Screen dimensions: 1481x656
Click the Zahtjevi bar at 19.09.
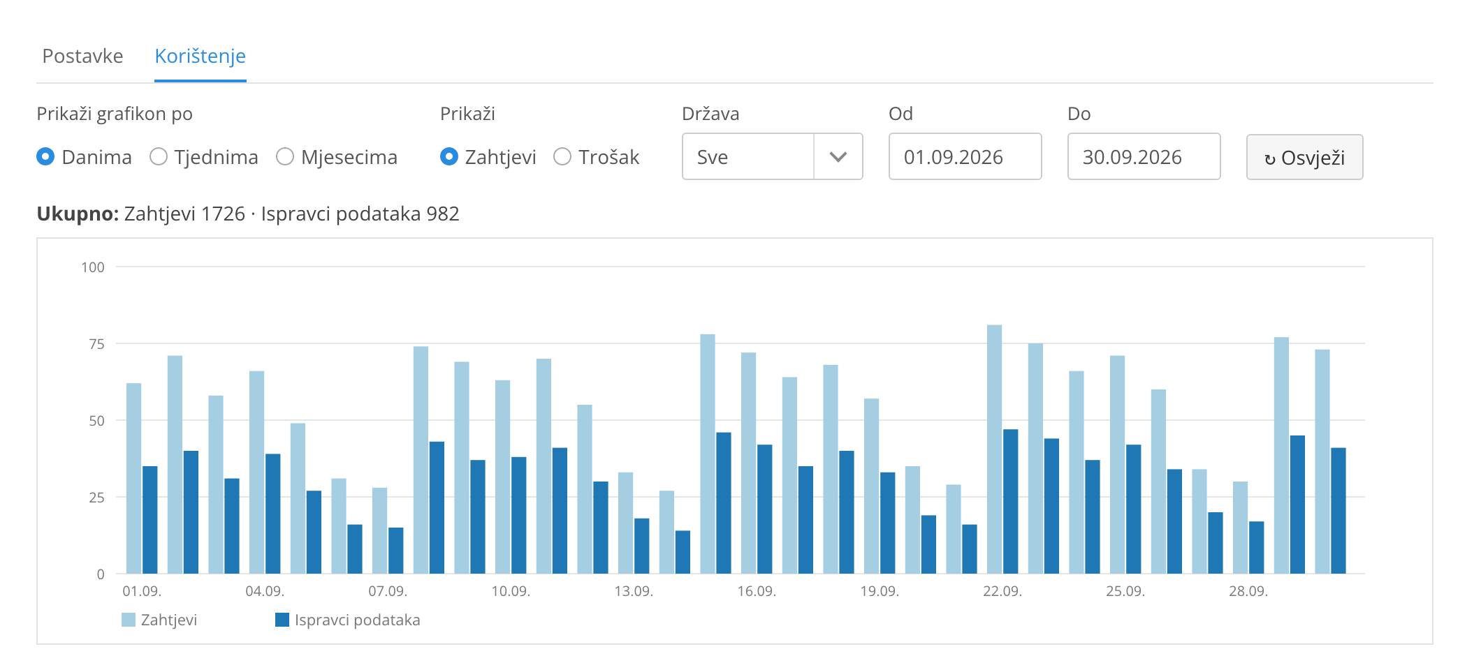point(872,486)
